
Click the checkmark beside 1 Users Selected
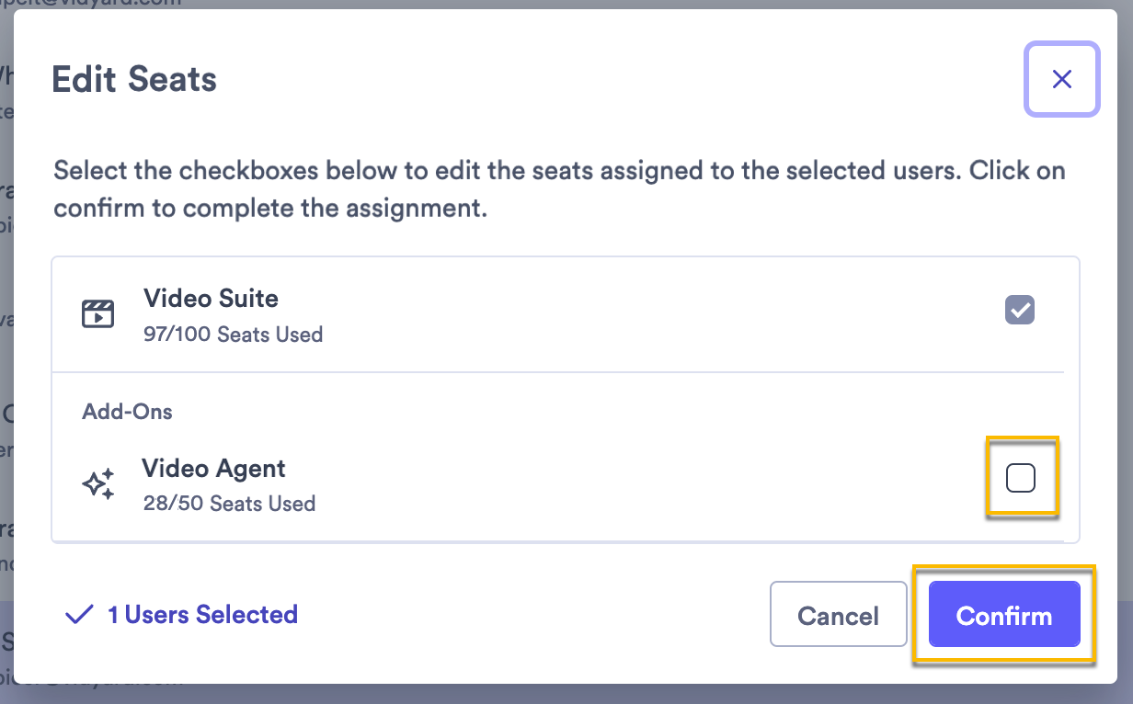pos(79,613)
